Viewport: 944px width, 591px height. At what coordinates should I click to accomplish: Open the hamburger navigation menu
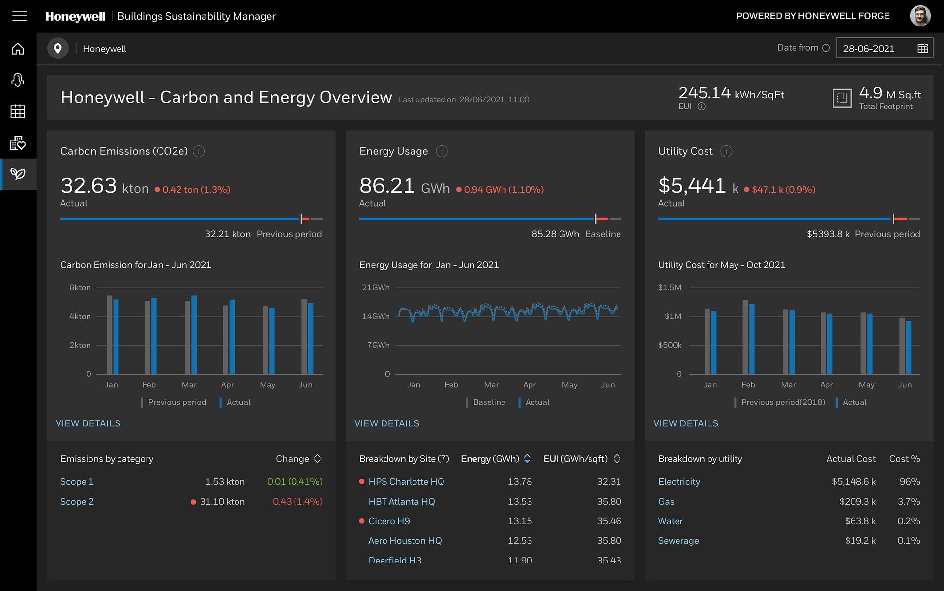click(x=20, y=16)
